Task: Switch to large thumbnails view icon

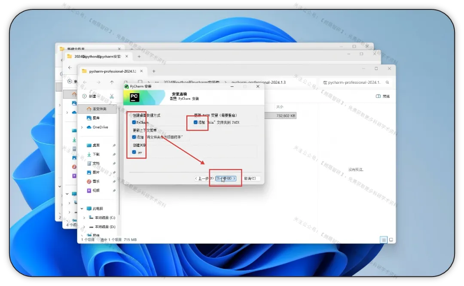Action: [x=391, y=240]
